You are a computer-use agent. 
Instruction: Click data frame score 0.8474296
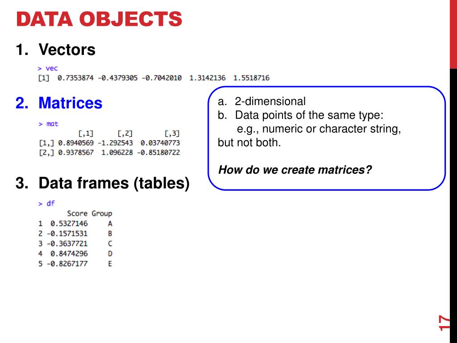coord(69,254)
